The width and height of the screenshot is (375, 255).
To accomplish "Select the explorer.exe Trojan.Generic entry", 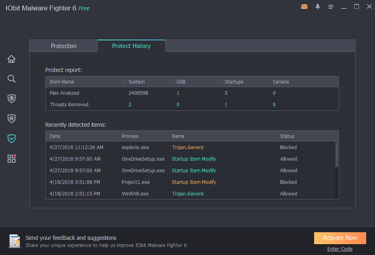I will pyautogui.click(x=190, y=147).
